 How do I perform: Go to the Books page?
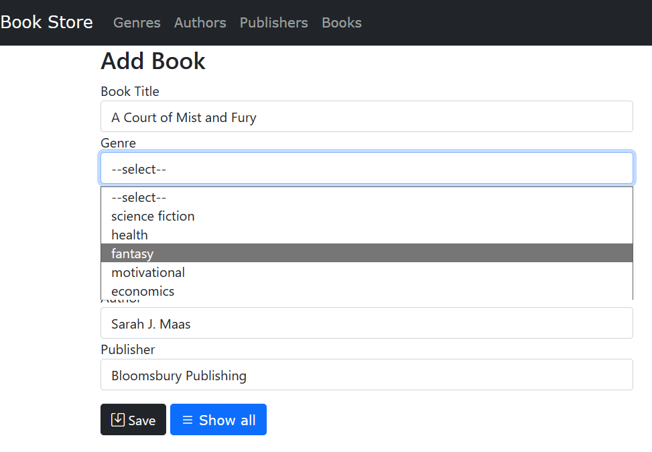tap(341, 22)
